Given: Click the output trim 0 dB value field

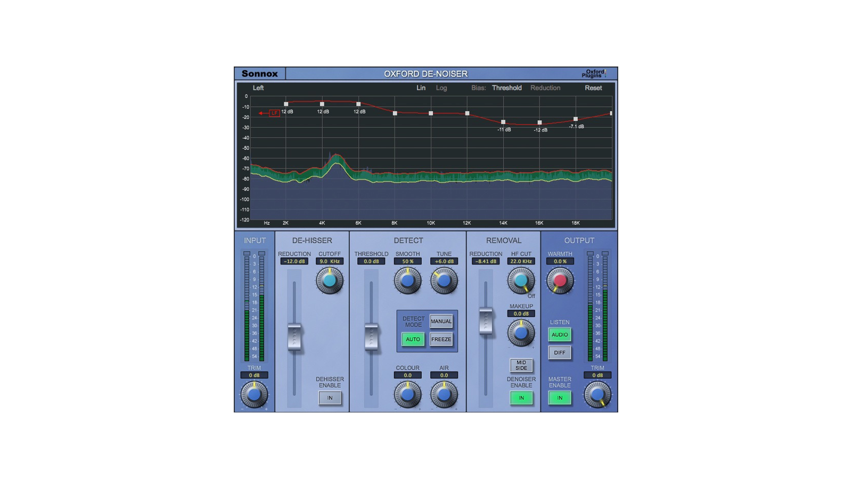Looking at the screenshot, I should 597,375.
